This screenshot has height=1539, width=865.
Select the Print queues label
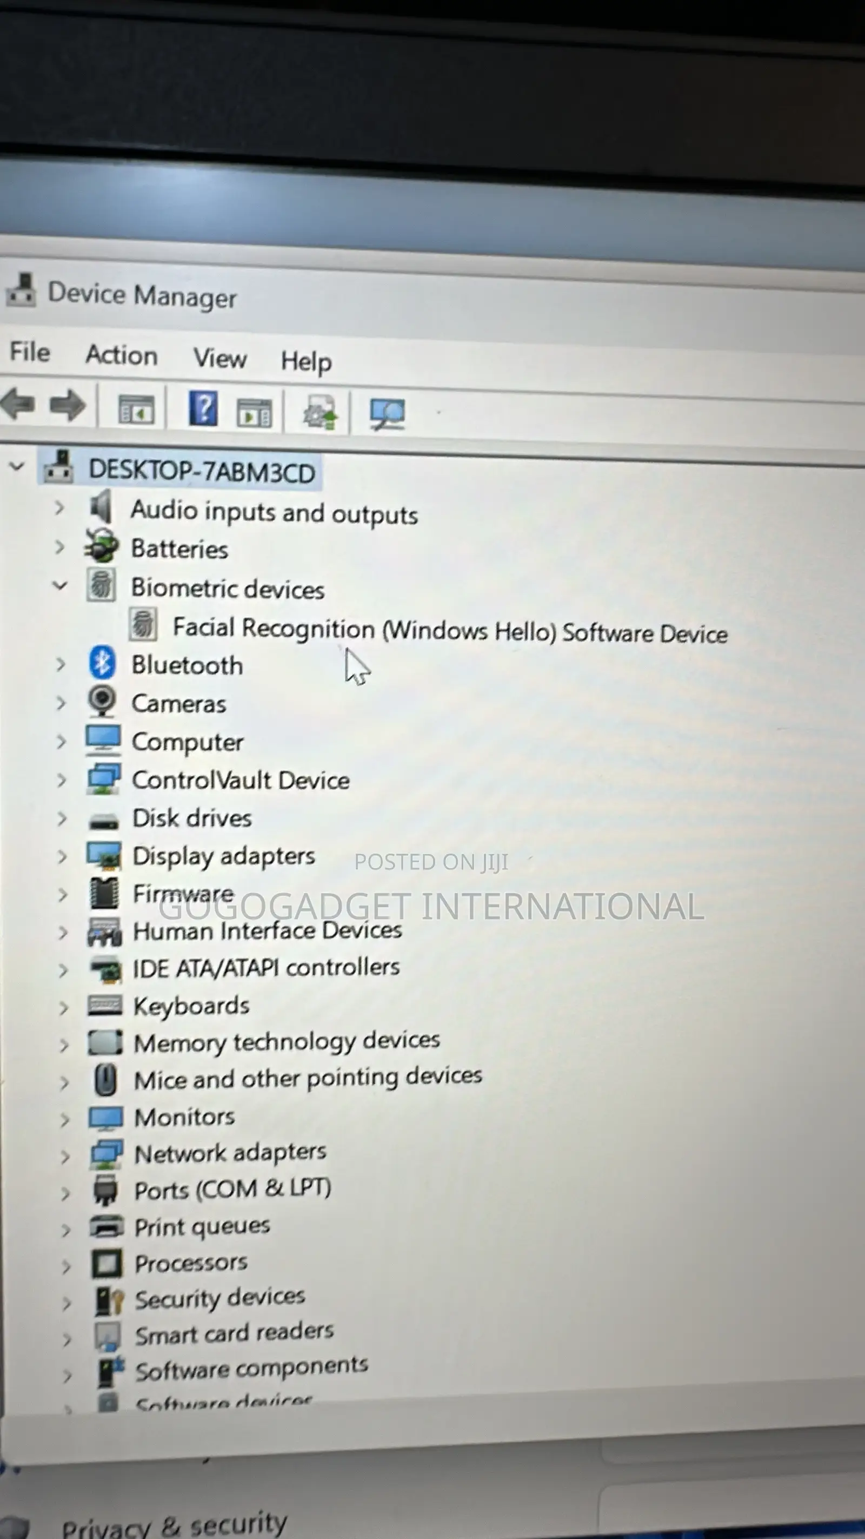(x=202, y=1226)
